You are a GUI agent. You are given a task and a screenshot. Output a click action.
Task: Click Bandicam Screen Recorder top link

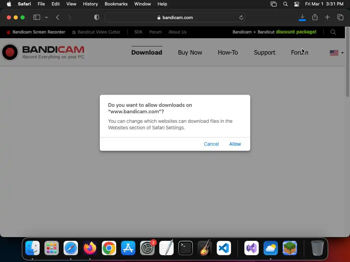click(36, 32)
